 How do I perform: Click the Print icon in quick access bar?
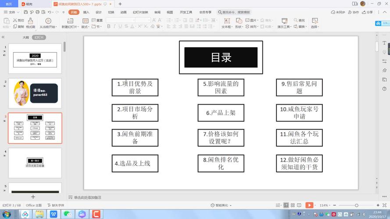click(x=38, y=12)
